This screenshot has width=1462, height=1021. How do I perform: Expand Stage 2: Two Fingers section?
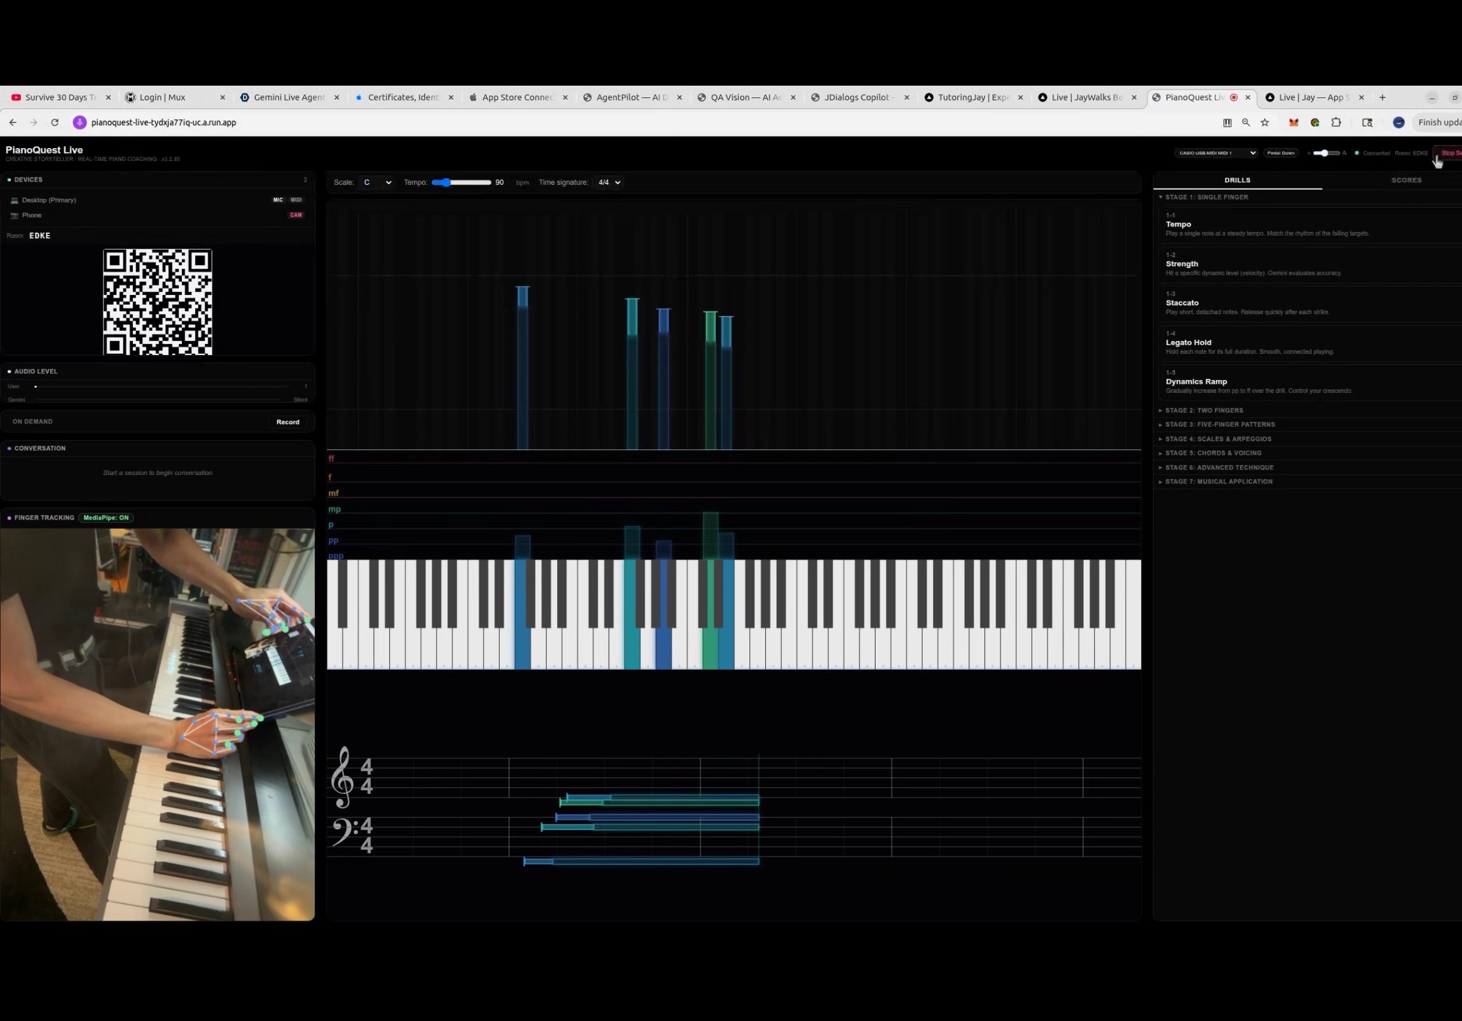(1204, 411)
